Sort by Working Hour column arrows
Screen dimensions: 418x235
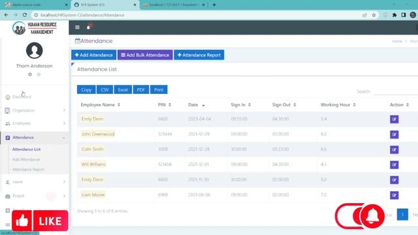point(354,104)
